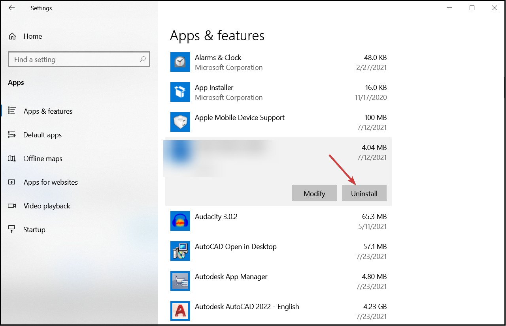
Task: Select Audacity 3.0.2 entry name
Action: coord(216,217)
